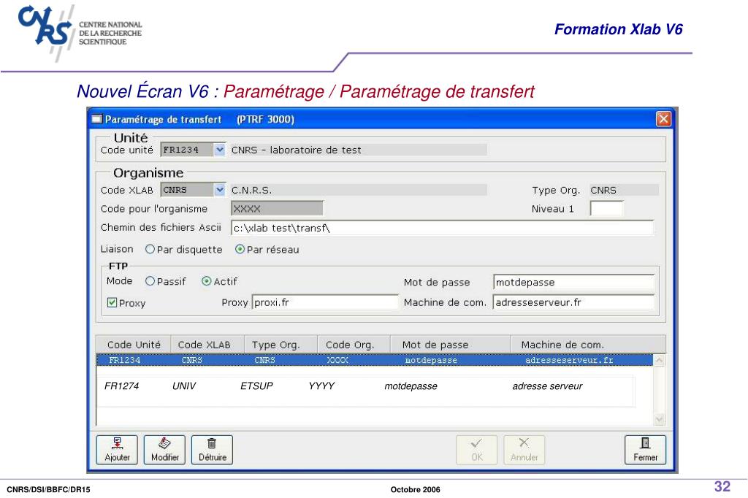Open the Code unité FR1234 dropdown
The width and height of the screenshot is (748, 498).
[219, 150]
